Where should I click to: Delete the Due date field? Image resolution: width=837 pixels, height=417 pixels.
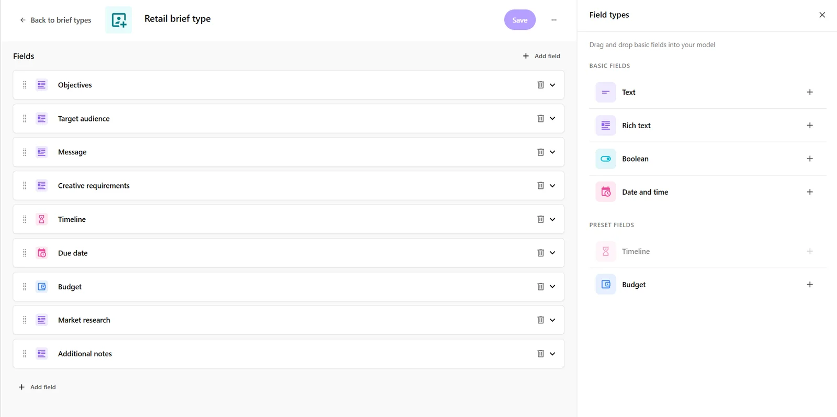pyautogui.click(x=540, y=253)
